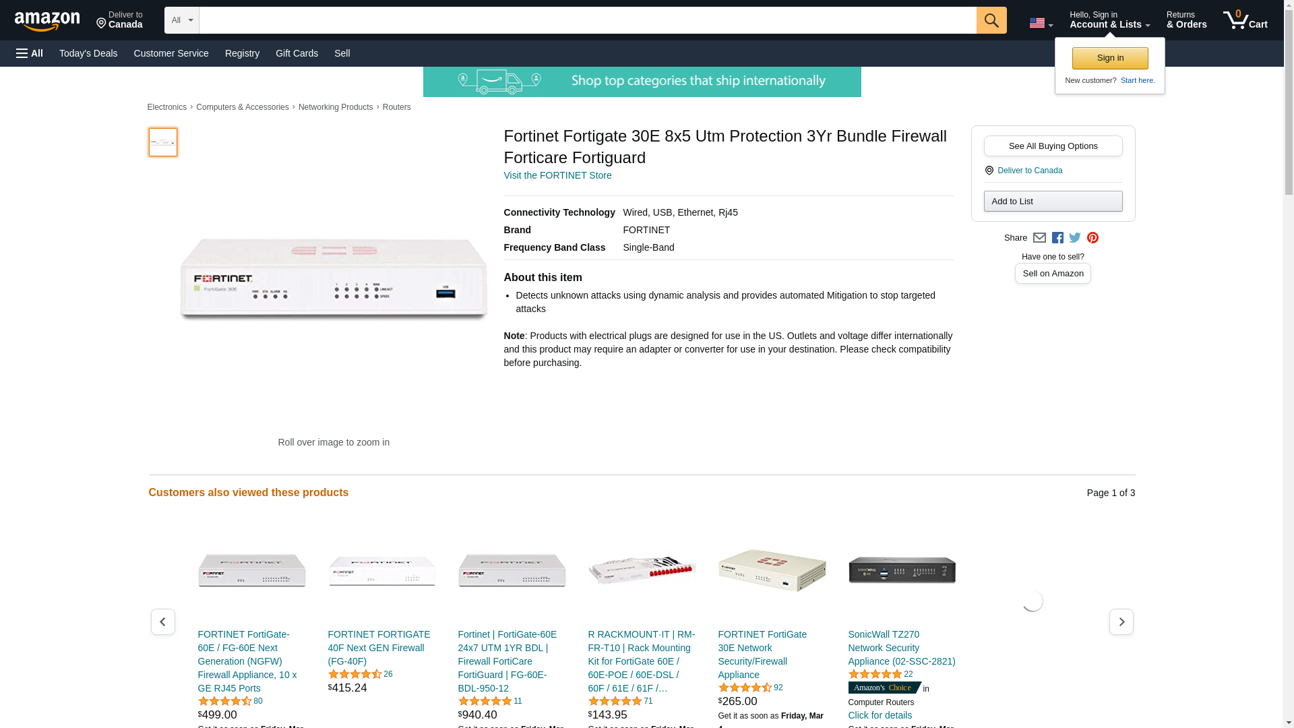The height and width of the screenshot is (728, 1294).
Task: Expand Account & Lists menu
Action: point(1109,20)
